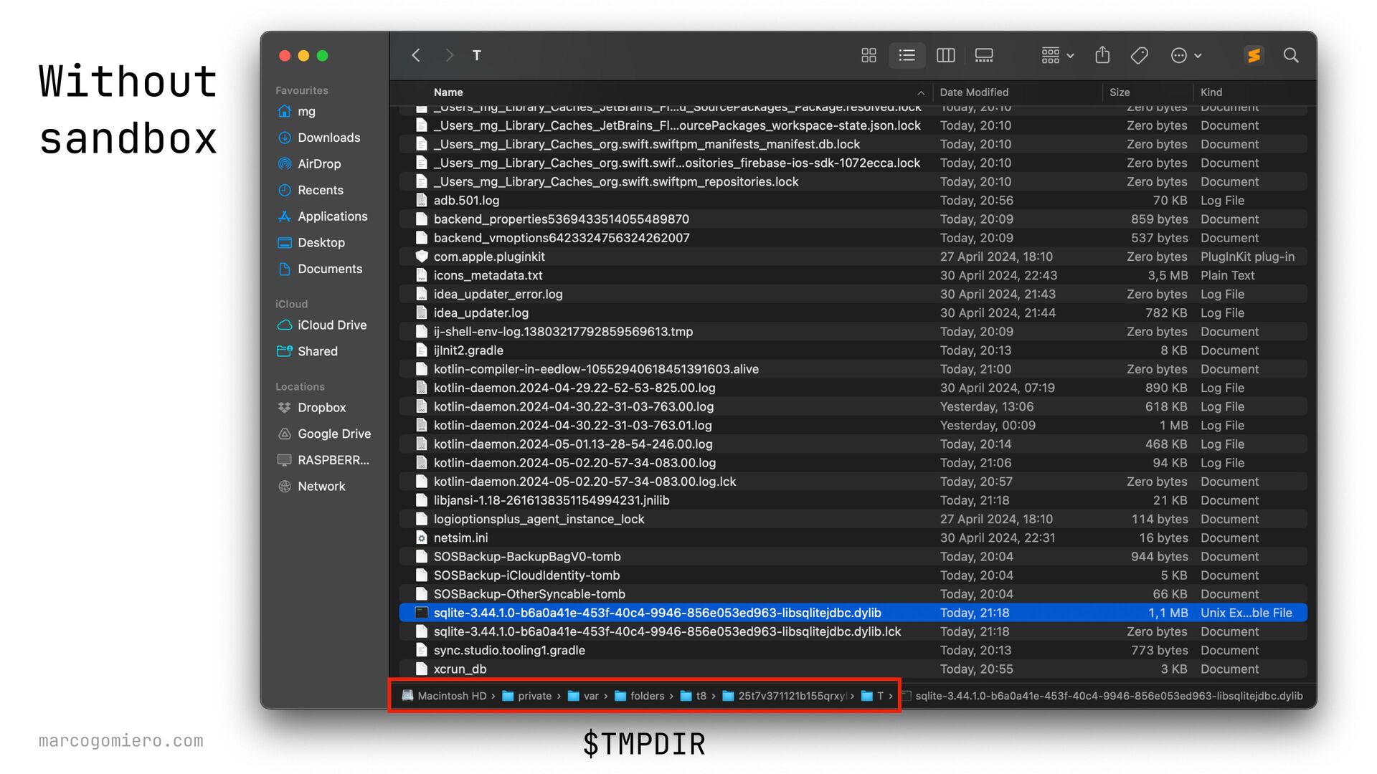This screenshot has width=1377, height=774.
Task: Click the Share toolbar icon
Action: click(1103, 55)
